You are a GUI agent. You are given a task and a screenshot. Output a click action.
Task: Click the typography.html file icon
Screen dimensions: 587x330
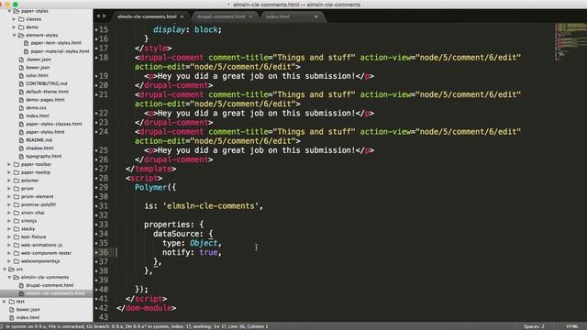21,157
